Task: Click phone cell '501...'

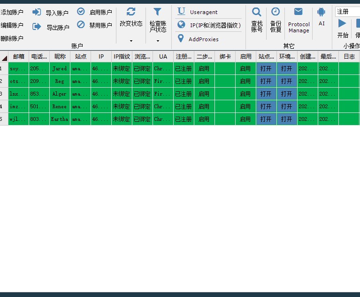Action: [x=39, y=106]
